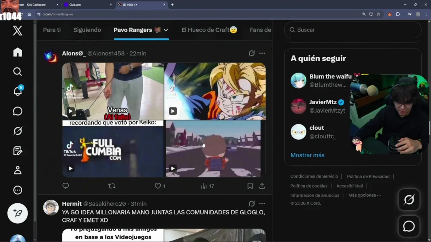Bookmark the AlonsØ_ post

(250, 186)
